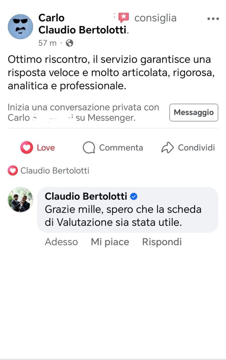The height and width of the screenshot is (360, 226).
Task: Click the globe public audience icon
Action: click(70, 43)
